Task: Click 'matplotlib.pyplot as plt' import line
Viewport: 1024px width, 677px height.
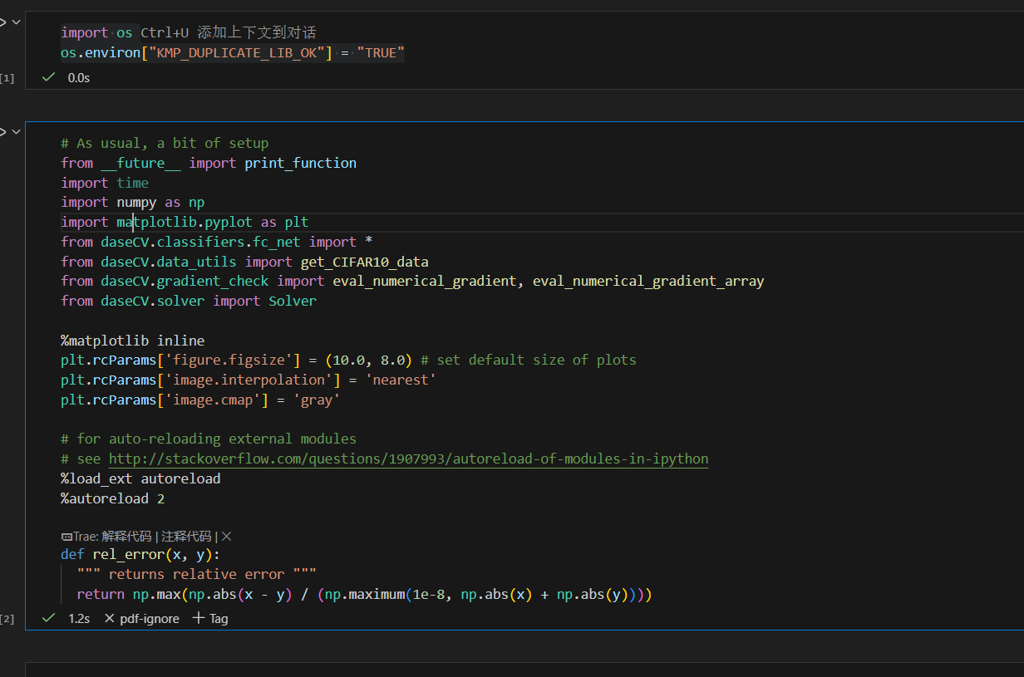Action: pyautogui.click(x=185, y=222)
